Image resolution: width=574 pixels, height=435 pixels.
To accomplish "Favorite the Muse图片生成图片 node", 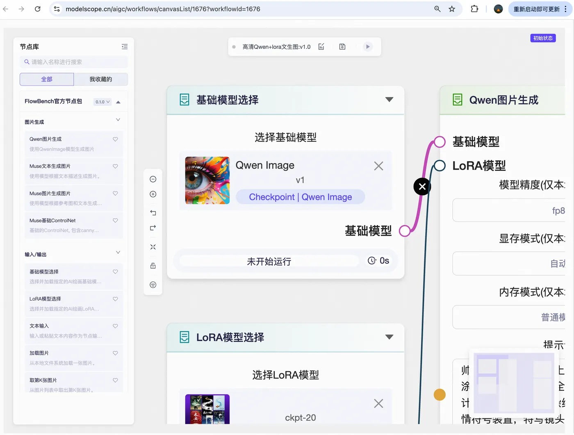I will [115, 194].
